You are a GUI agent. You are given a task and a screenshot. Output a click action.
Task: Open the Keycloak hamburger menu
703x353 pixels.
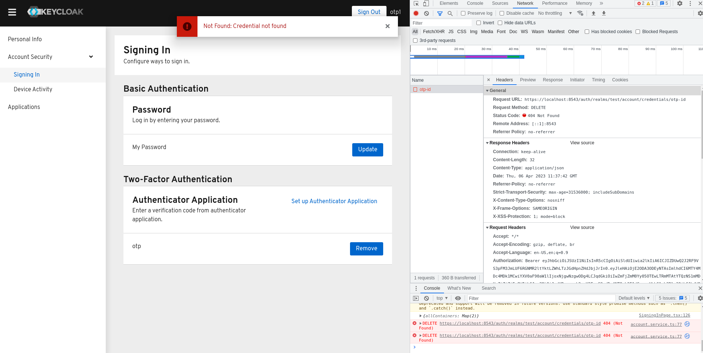pos(12,11)
